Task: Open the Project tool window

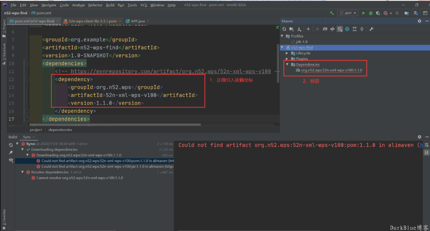Action: [4, 29]
